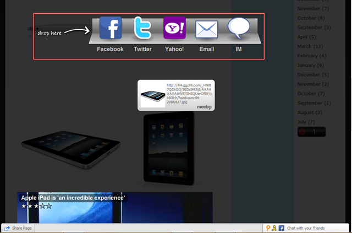Image resolution: width=352 pixels, height=233 pixels.
Task: Open the November (7) archive
Action: 313,9
